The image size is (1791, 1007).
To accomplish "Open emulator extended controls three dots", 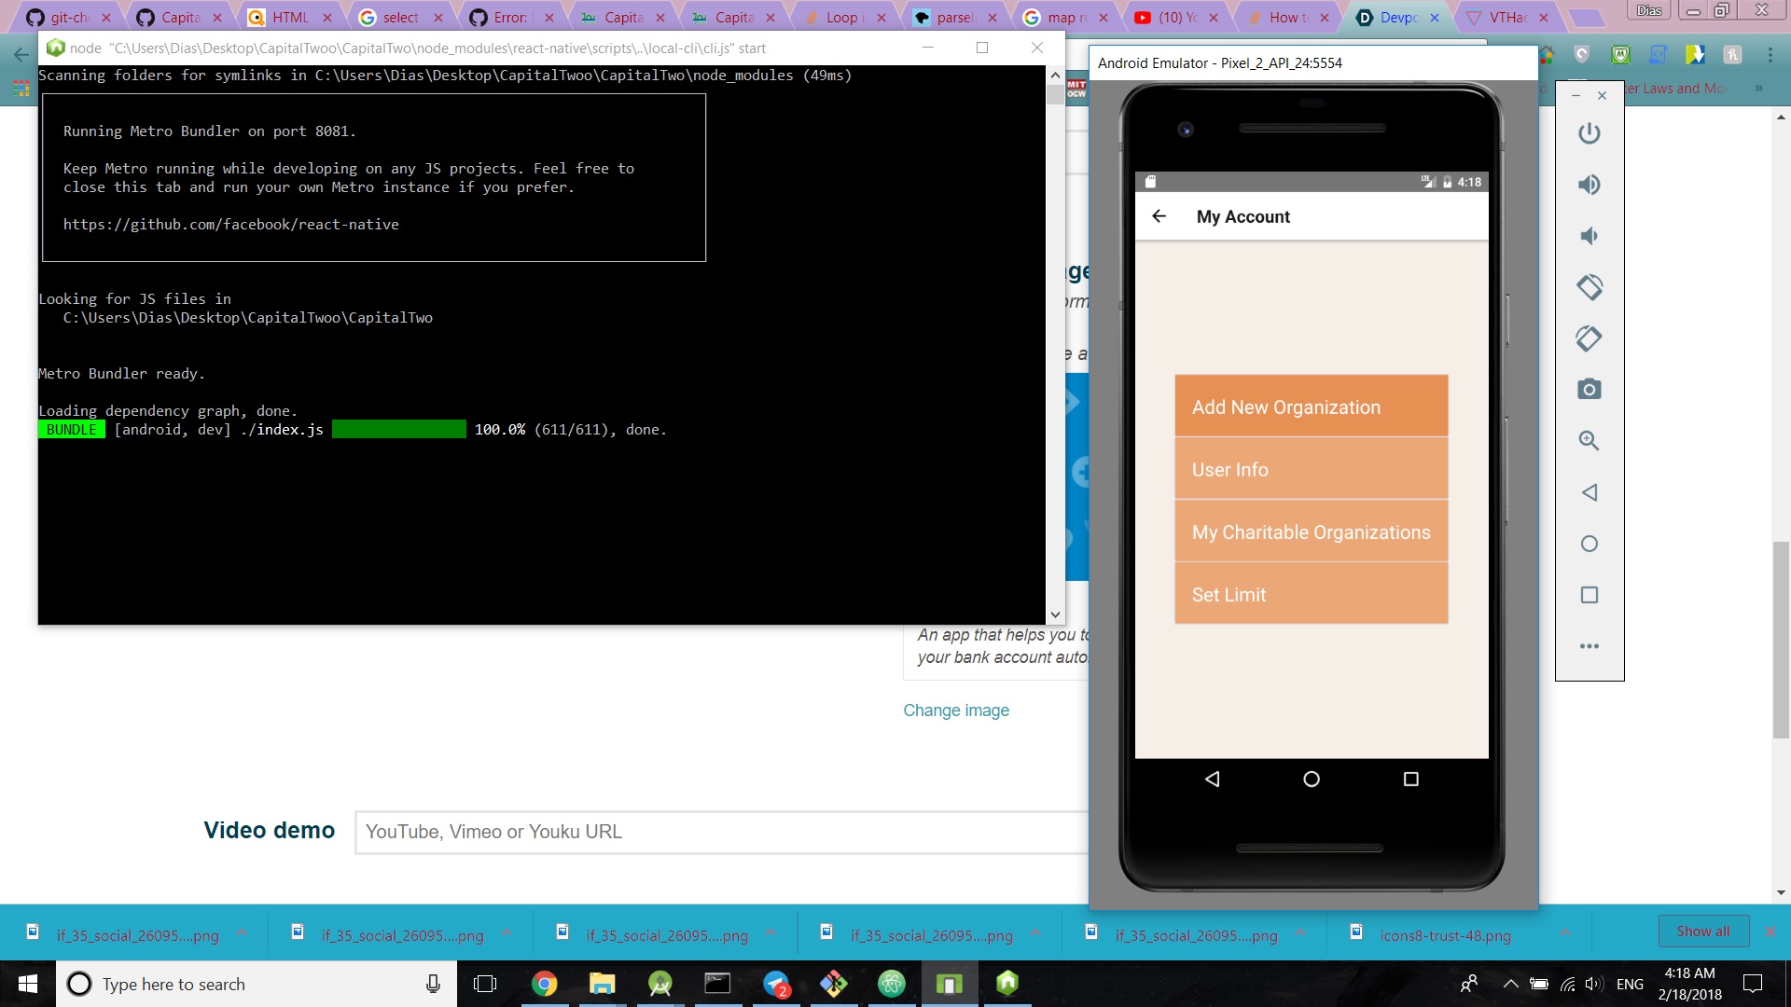I will pos(1589,646).
